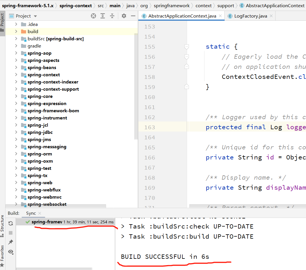The image size is (306, 270).
Task: Select the spring-messaging module
Action: click(x=47, y=147)
